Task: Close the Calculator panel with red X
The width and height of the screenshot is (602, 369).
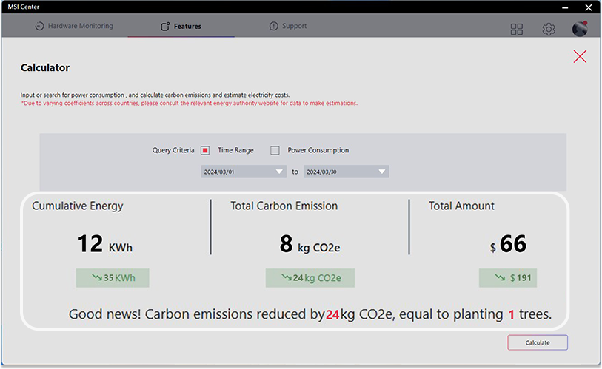Action: (x=580, y=56)
